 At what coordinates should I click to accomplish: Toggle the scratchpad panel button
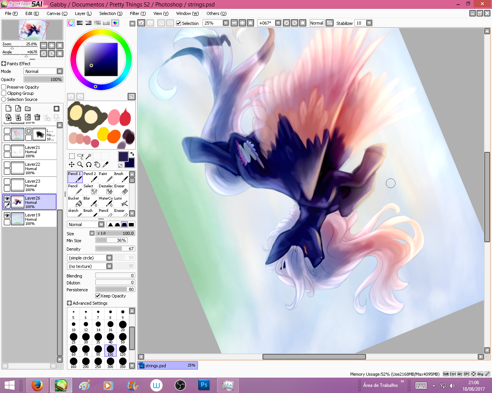point(115,23)
